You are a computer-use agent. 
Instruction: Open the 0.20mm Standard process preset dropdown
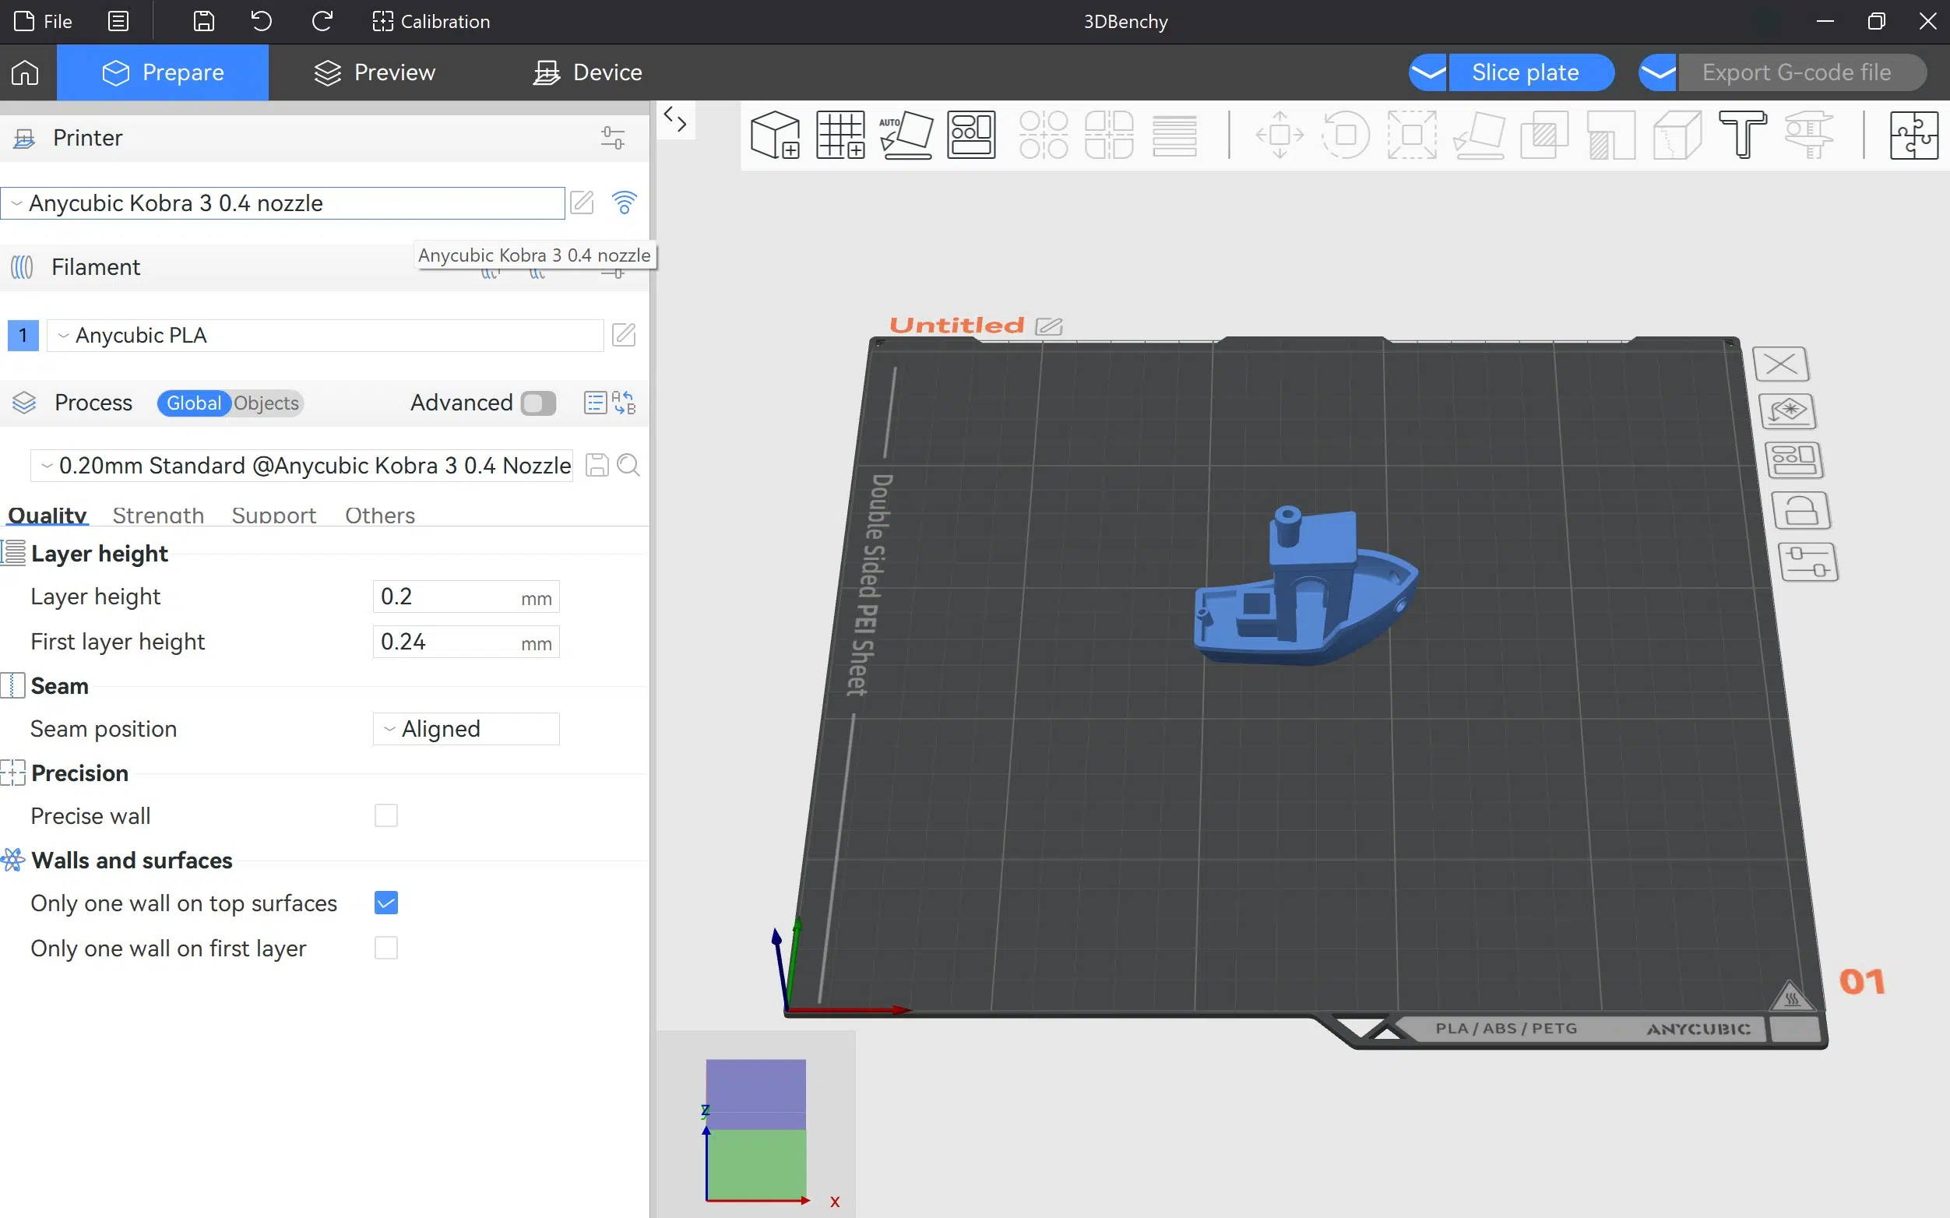coord(302,466)
